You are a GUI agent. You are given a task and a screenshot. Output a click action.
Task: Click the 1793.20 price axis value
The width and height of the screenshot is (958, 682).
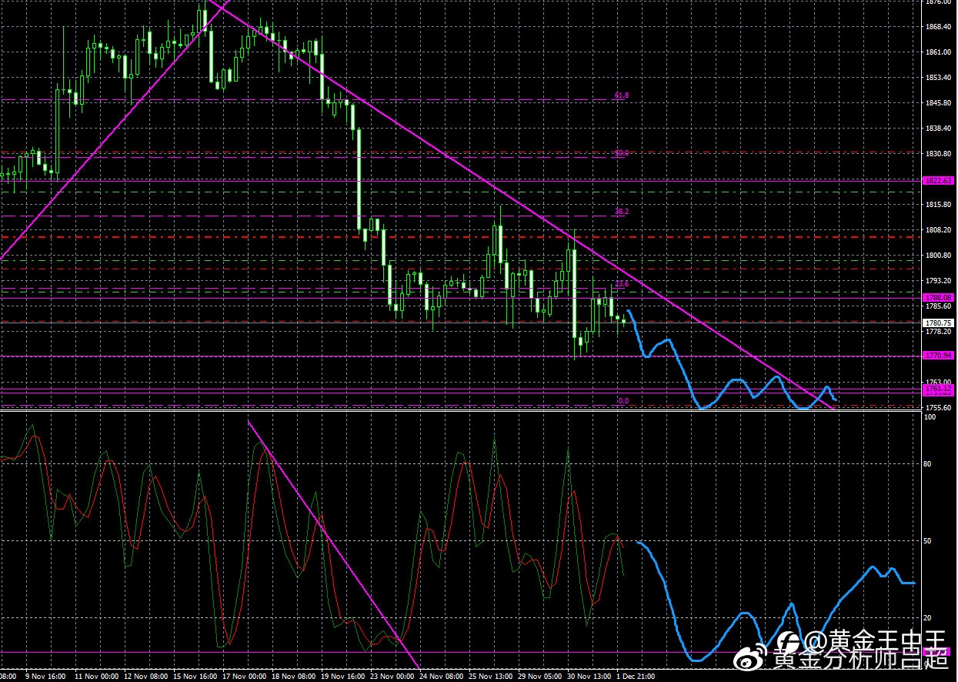tap(937, 281)
